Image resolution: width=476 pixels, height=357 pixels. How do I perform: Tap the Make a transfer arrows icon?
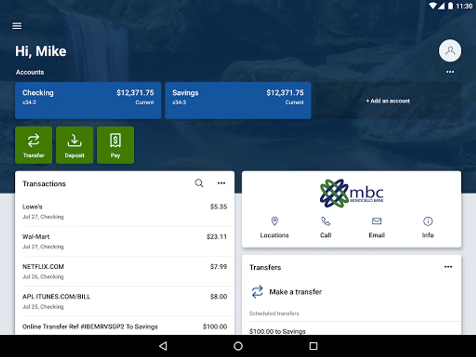coord(257,292)
